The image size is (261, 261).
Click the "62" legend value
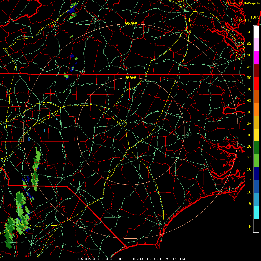249,43
